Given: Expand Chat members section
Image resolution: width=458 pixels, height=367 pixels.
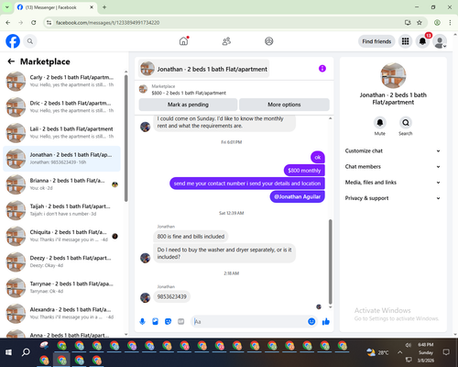Looking at the screenshot, I should [x=393, y=167].
